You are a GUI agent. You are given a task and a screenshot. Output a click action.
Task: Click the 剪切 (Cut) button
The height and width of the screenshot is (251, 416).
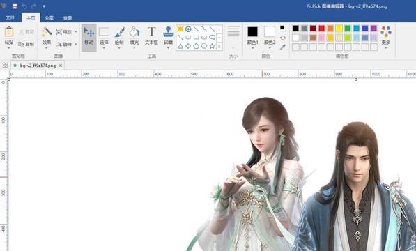(x=26, y=32)
